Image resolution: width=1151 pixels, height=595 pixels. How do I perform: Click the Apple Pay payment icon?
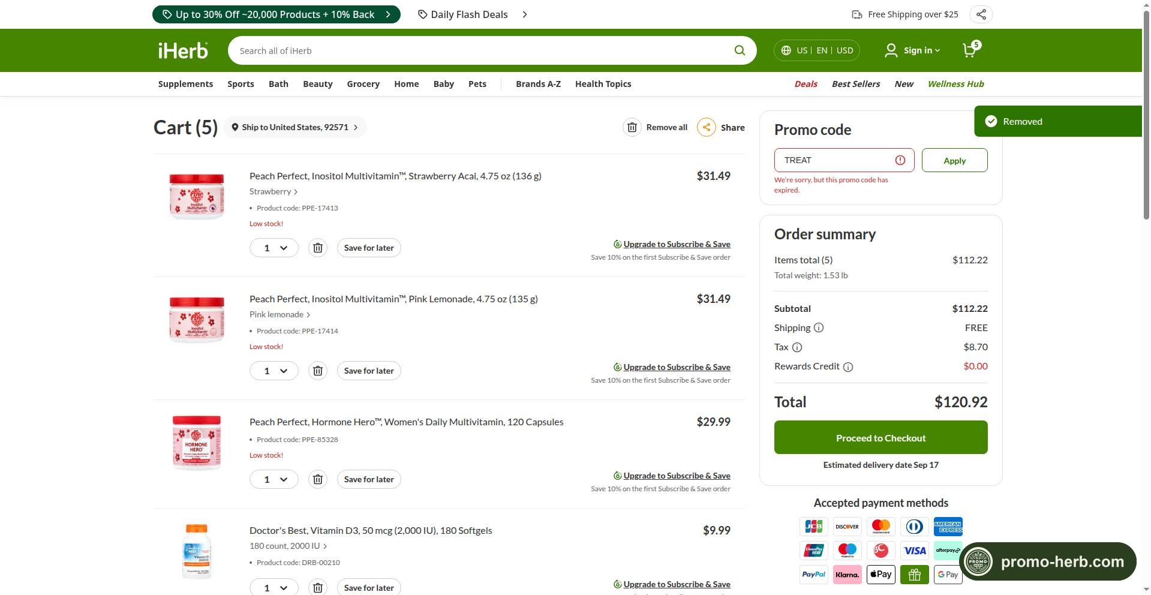[x=881, y=575]
